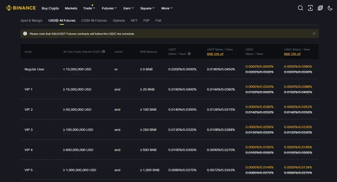Open the language globe icon

click(320, 8)
